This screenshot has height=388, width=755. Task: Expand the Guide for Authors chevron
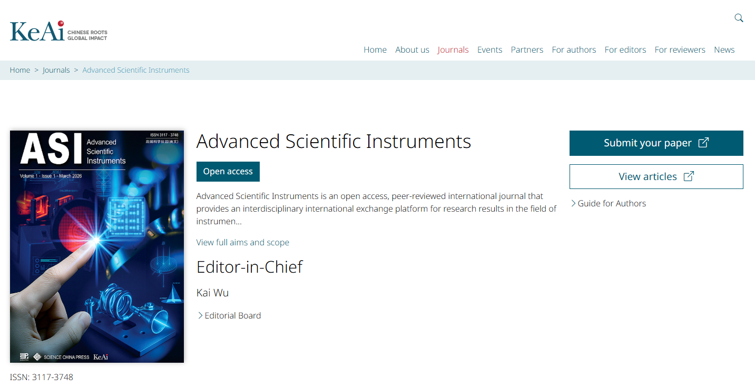[573, 203]
